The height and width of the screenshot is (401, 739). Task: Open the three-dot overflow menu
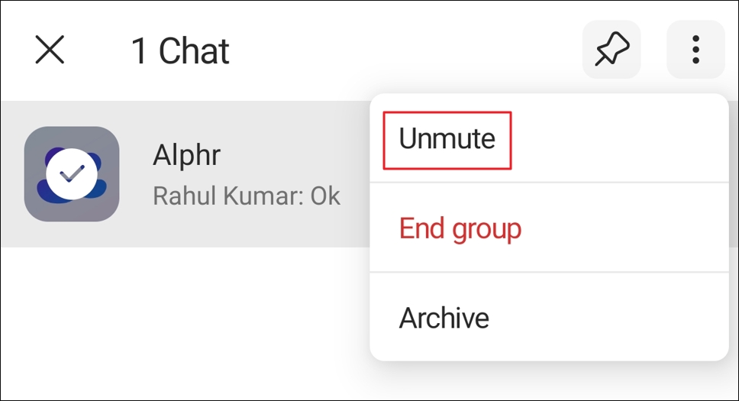pyautogui.click(x=695, y=50)
